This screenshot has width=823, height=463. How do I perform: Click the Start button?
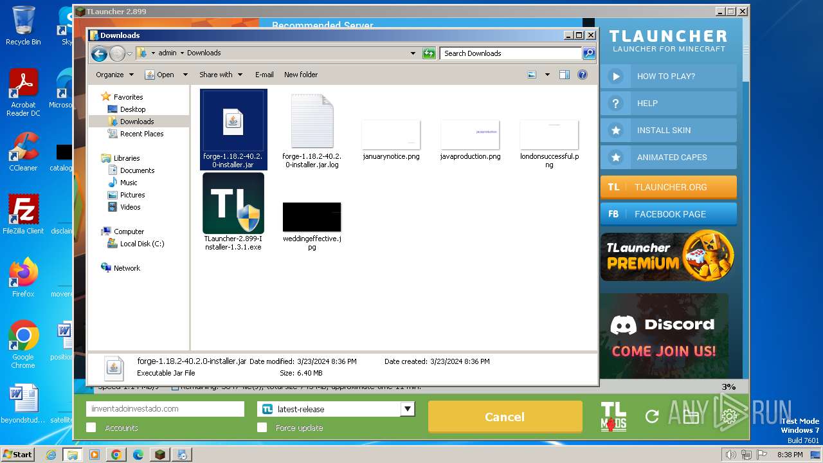17,455
